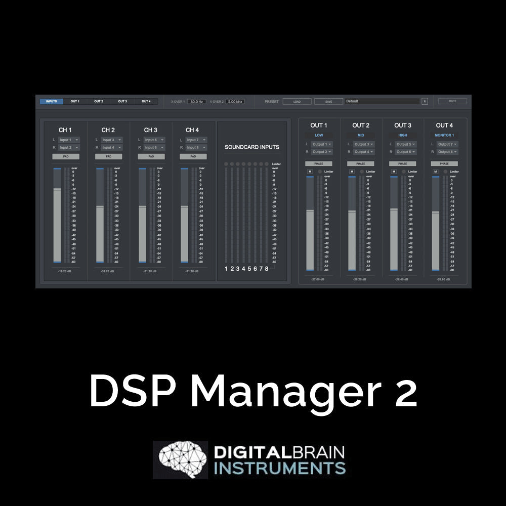
Task: Toggle the PAD on CH 1
Action: coord(66,156)
